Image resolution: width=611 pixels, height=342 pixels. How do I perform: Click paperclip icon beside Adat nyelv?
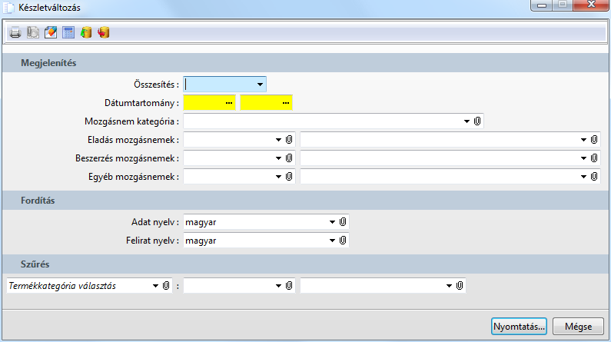(343, 222)
